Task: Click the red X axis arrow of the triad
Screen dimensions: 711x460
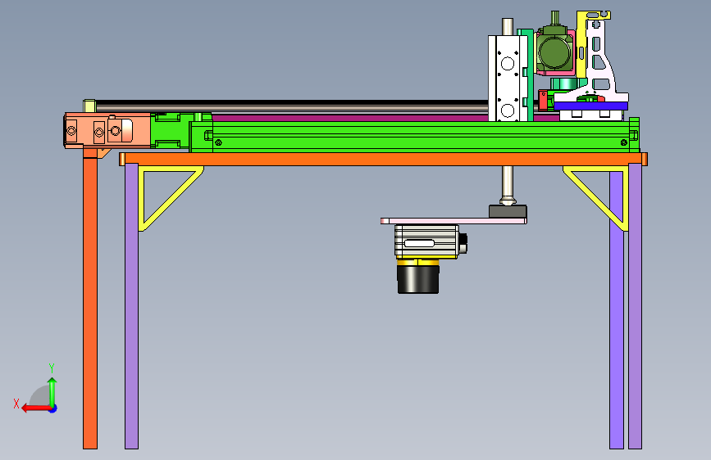Action: tap(36, 408)
